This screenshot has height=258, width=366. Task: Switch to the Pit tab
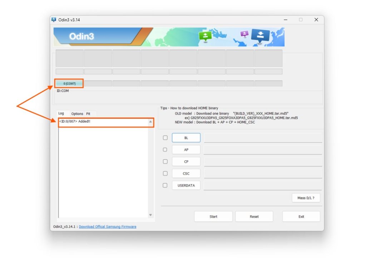pos(88,114)
